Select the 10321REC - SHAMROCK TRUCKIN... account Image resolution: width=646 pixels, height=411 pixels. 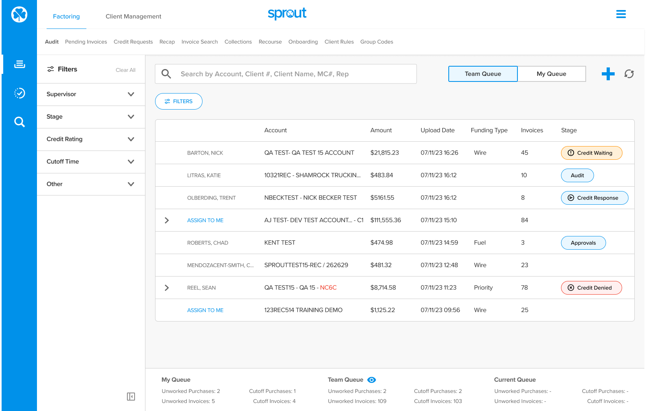(x=313, y=175)
